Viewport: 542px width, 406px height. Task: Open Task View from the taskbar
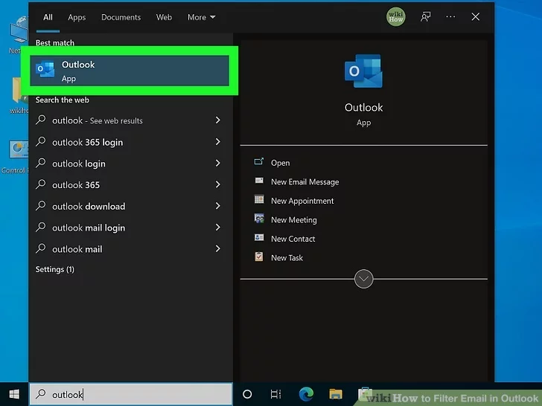tap(275, 394)
